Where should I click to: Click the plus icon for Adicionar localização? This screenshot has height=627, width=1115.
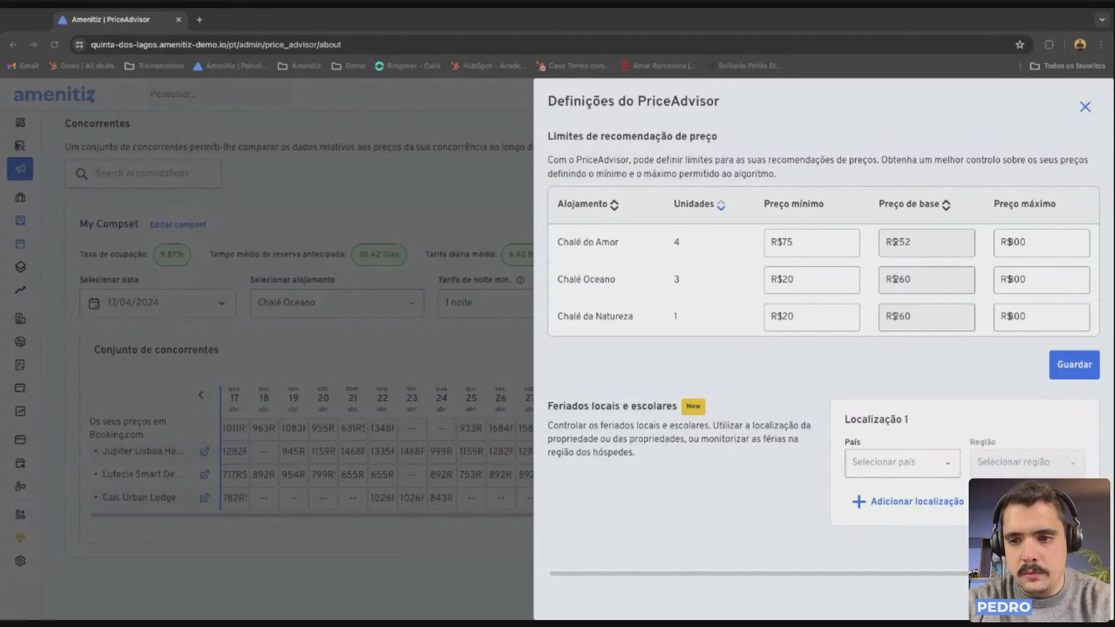858,502
